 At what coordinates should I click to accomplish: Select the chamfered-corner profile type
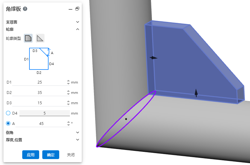point(28,38)
